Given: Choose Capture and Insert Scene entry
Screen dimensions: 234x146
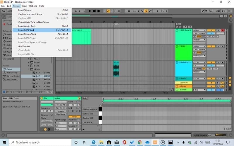Looking at the screenshot, I should [x=42, y=14].
